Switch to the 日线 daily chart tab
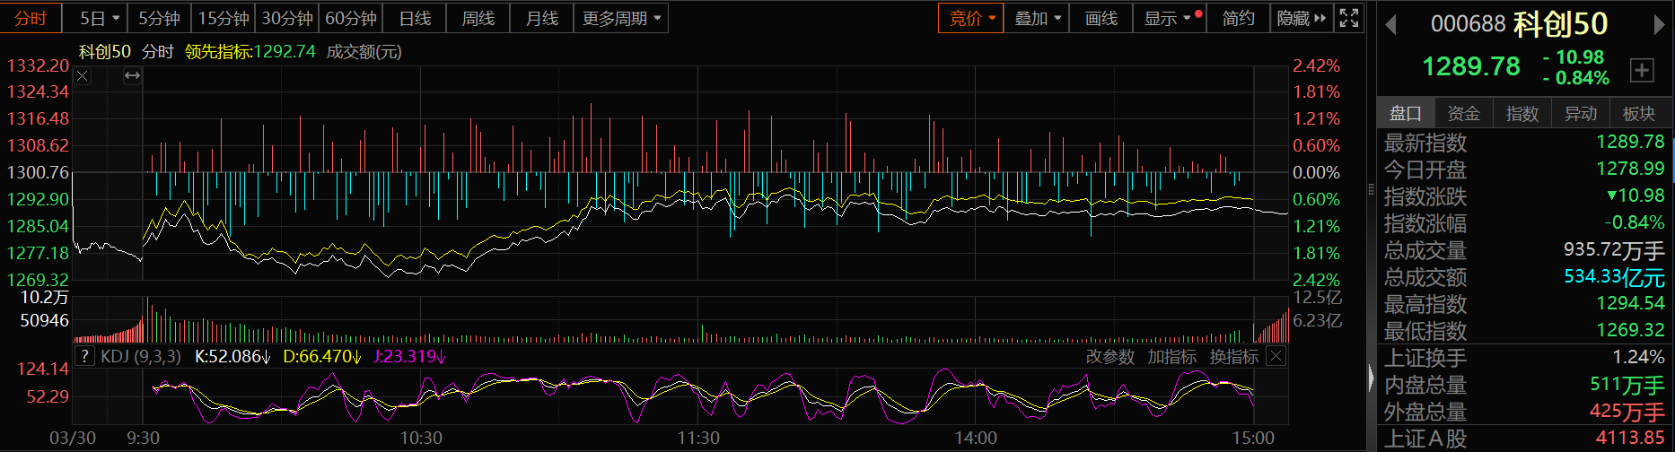 click(415, 18)
